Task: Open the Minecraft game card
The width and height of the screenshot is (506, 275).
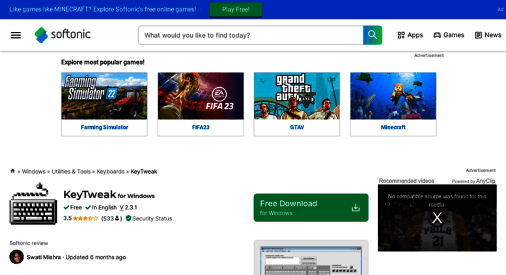Action: click(393, 104)
